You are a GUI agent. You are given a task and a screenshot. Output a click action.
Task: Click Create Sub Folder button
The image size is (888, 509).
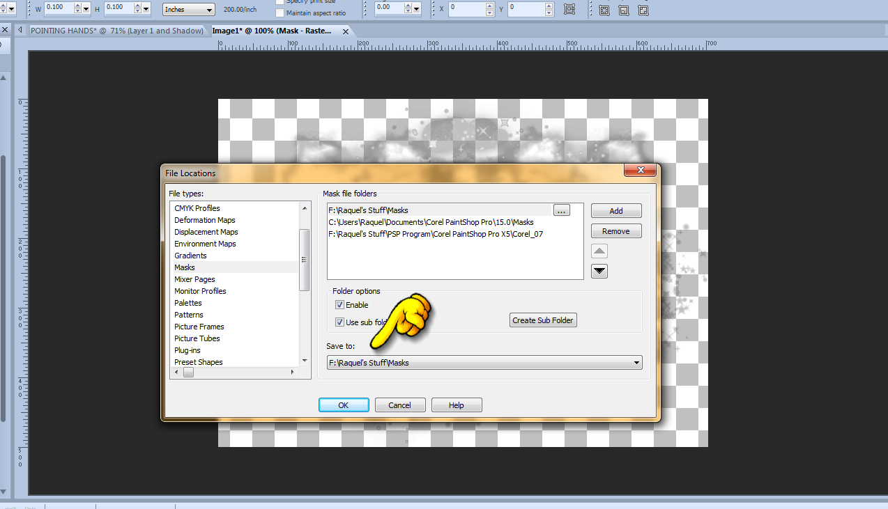[x=543, y=320]
